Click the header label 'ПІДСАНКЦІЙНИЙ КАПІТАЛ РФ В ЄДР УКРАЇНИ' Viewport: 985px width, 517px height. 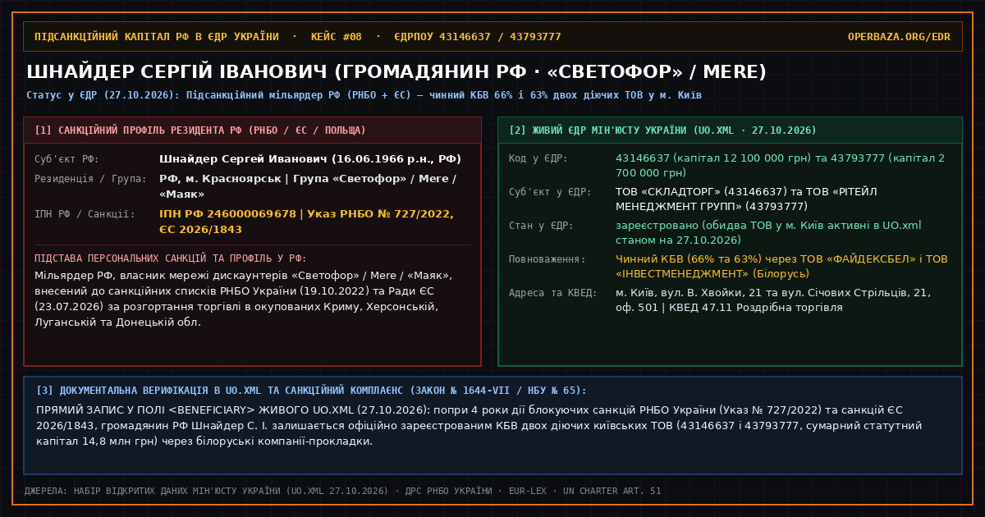coord(157,37)
